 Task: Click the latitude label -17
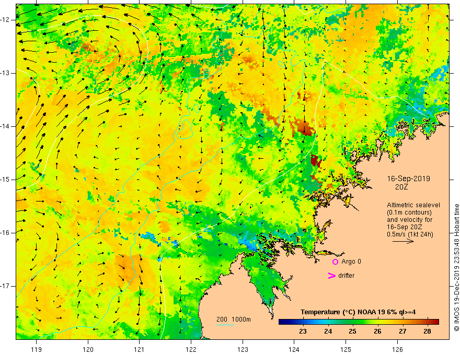[x=6, y=286]
